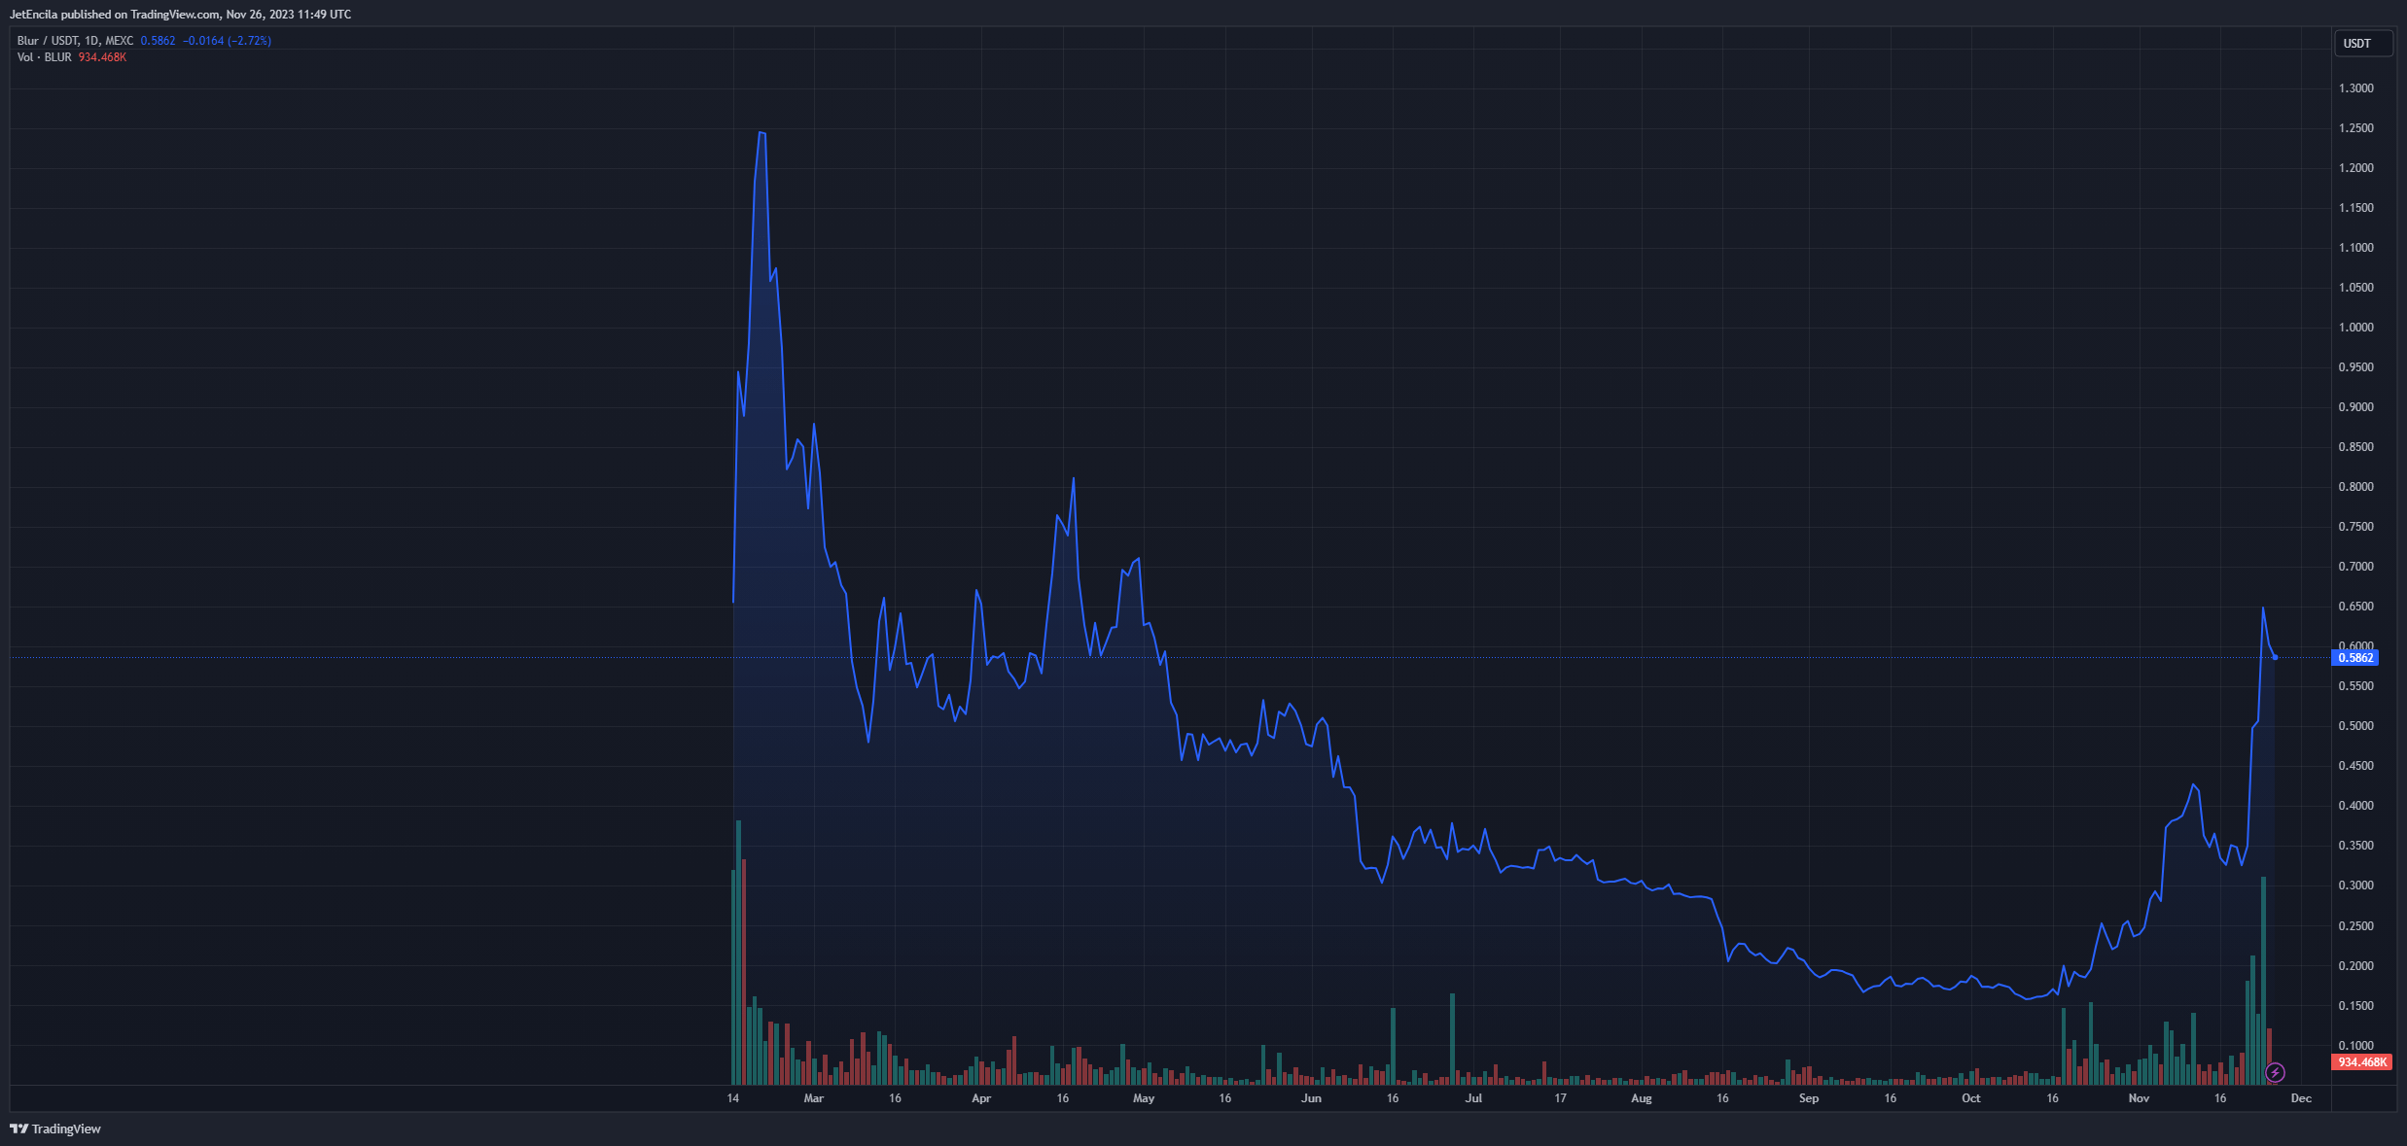
Task: Click the purple lightning bolt icon
Action: (x=2275, y=1072)
